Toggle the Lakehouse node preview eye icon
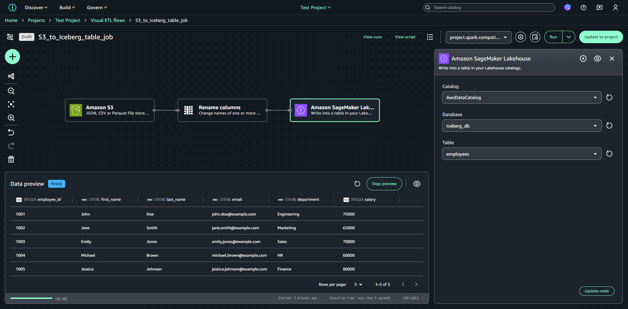 coord(597,59)
